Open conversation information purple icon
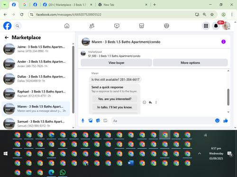This screenshot has width=237, height=177. 223,42
